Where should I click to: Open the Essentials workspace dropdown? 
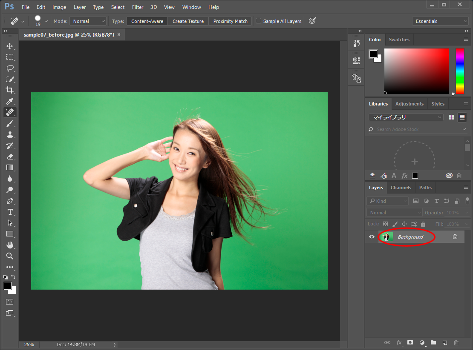441,21
